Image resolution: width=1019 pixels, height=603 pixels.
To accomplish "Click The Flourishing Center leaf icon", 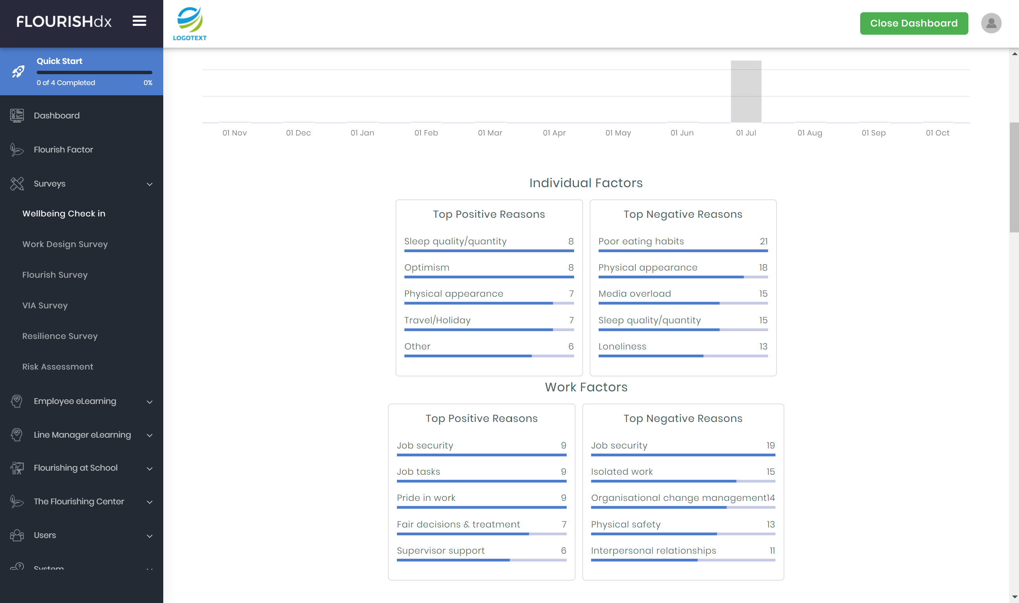I will [x=17, y=501].
